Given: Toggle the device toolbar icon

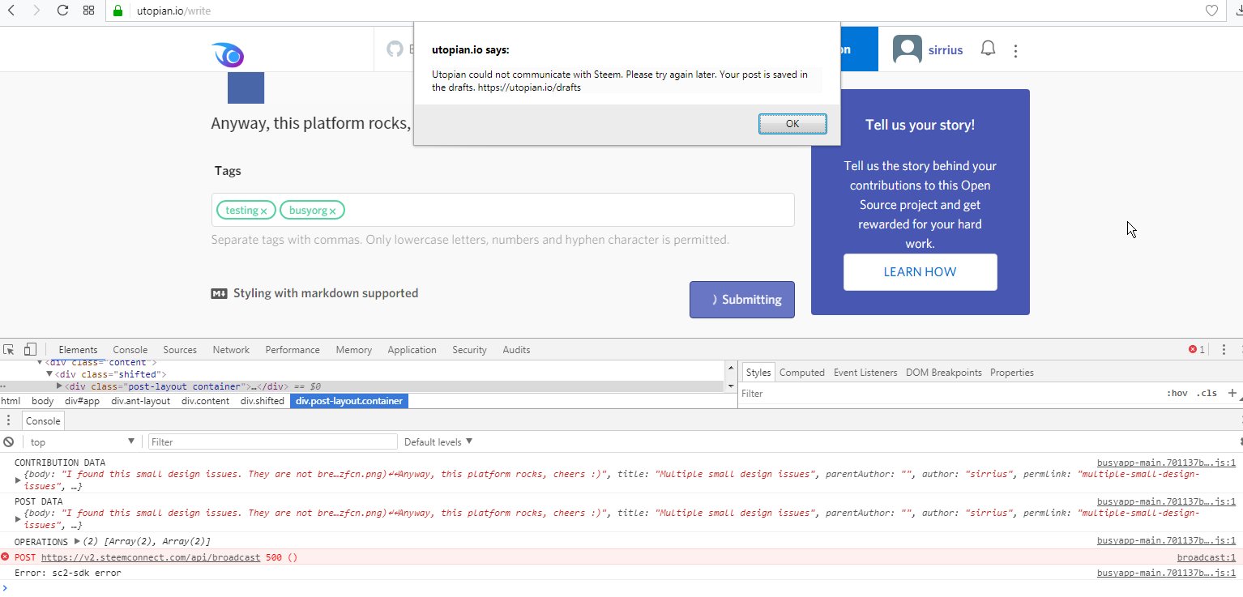Looking at the screenshot, I should [30, 349].
